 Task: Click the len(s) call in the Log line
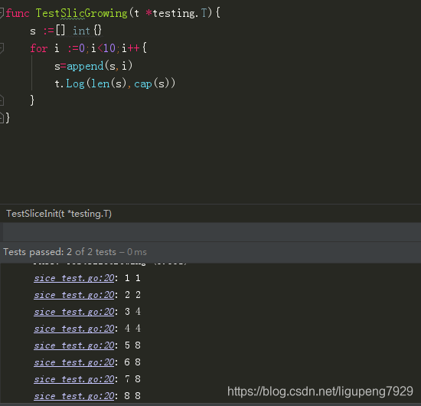tap(109, 83)
